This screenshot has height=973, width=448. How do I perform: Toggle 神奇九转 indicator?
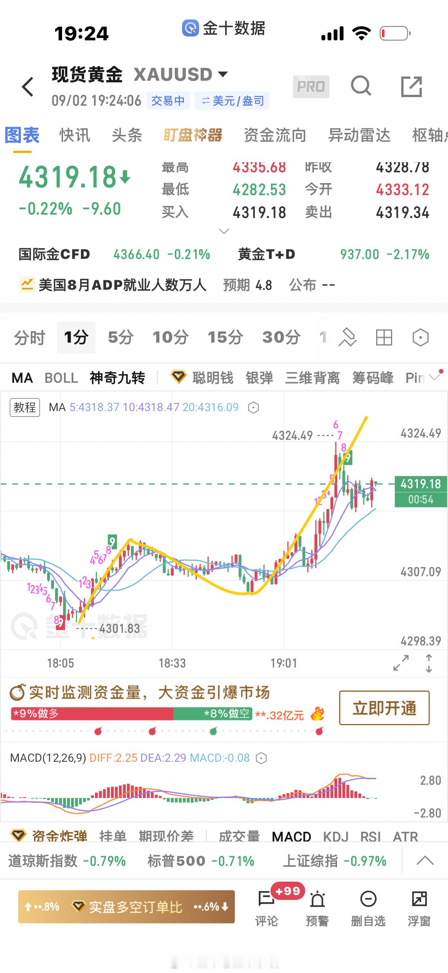pos(117,378)
